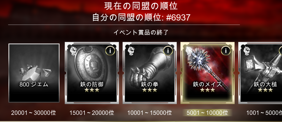Viewport: 282px width, 122px height.
Task: Click the highlighted 5001～10000位 rank label
Action: [x=207, y=113]
